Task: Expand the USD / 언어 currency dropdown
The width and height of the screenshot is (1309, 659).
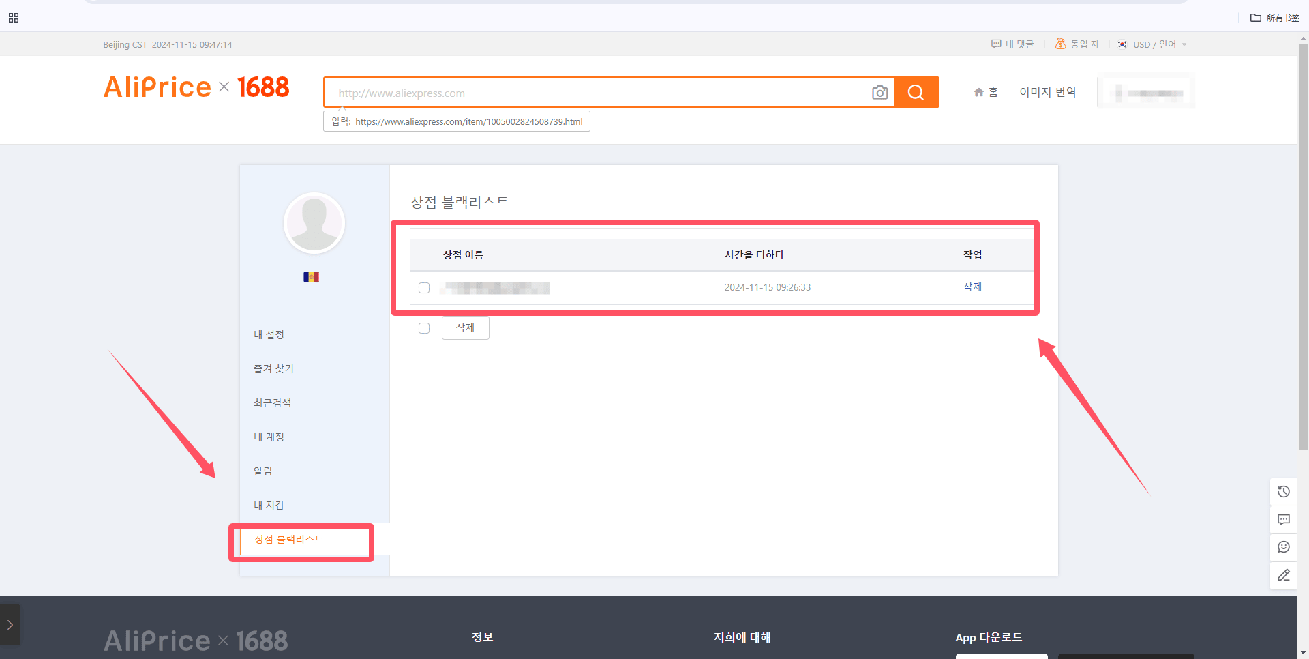Action: (1152, 44)
